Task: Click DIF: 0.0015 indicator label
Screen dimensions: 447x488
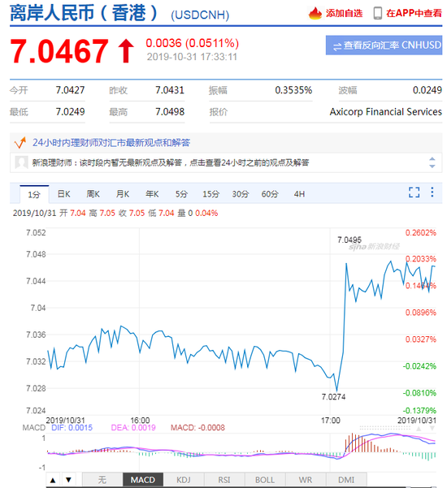Action: 72,428
